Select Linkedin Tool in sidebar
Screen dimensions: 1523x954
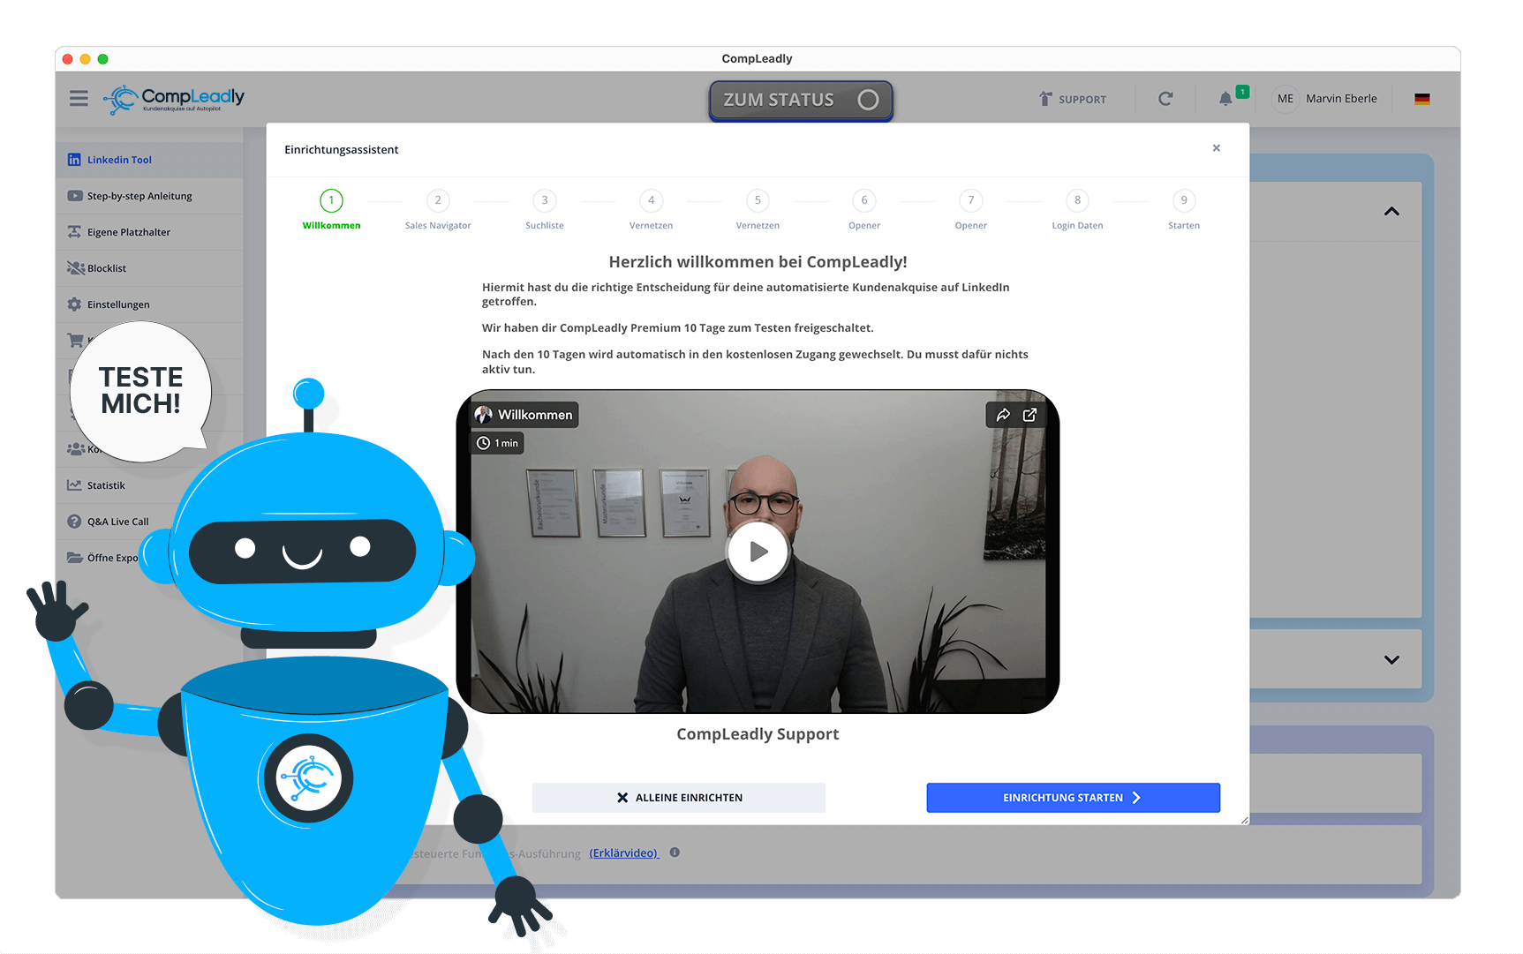119,160
